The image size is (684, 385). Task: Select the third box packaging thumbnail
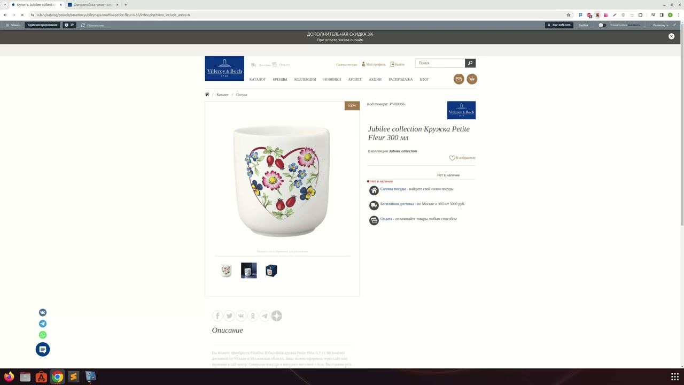271,271
